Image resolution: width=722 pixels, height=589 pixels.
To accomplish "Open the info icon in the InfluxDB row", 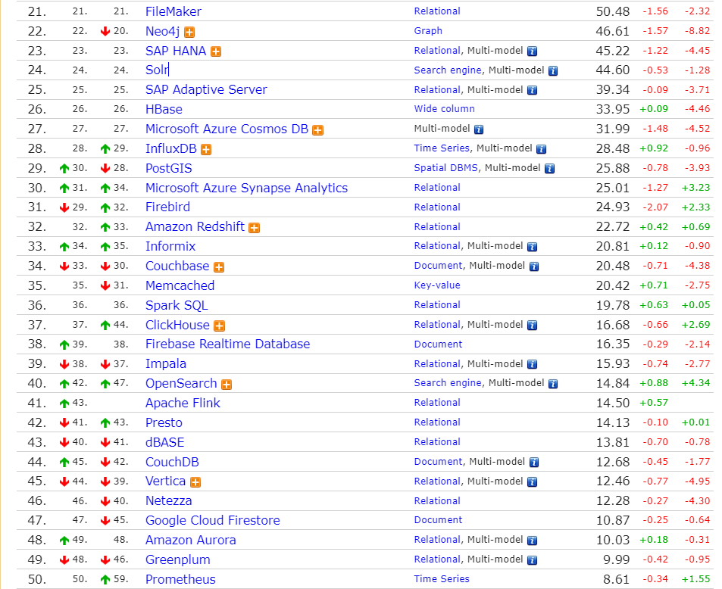I will 542,149.
